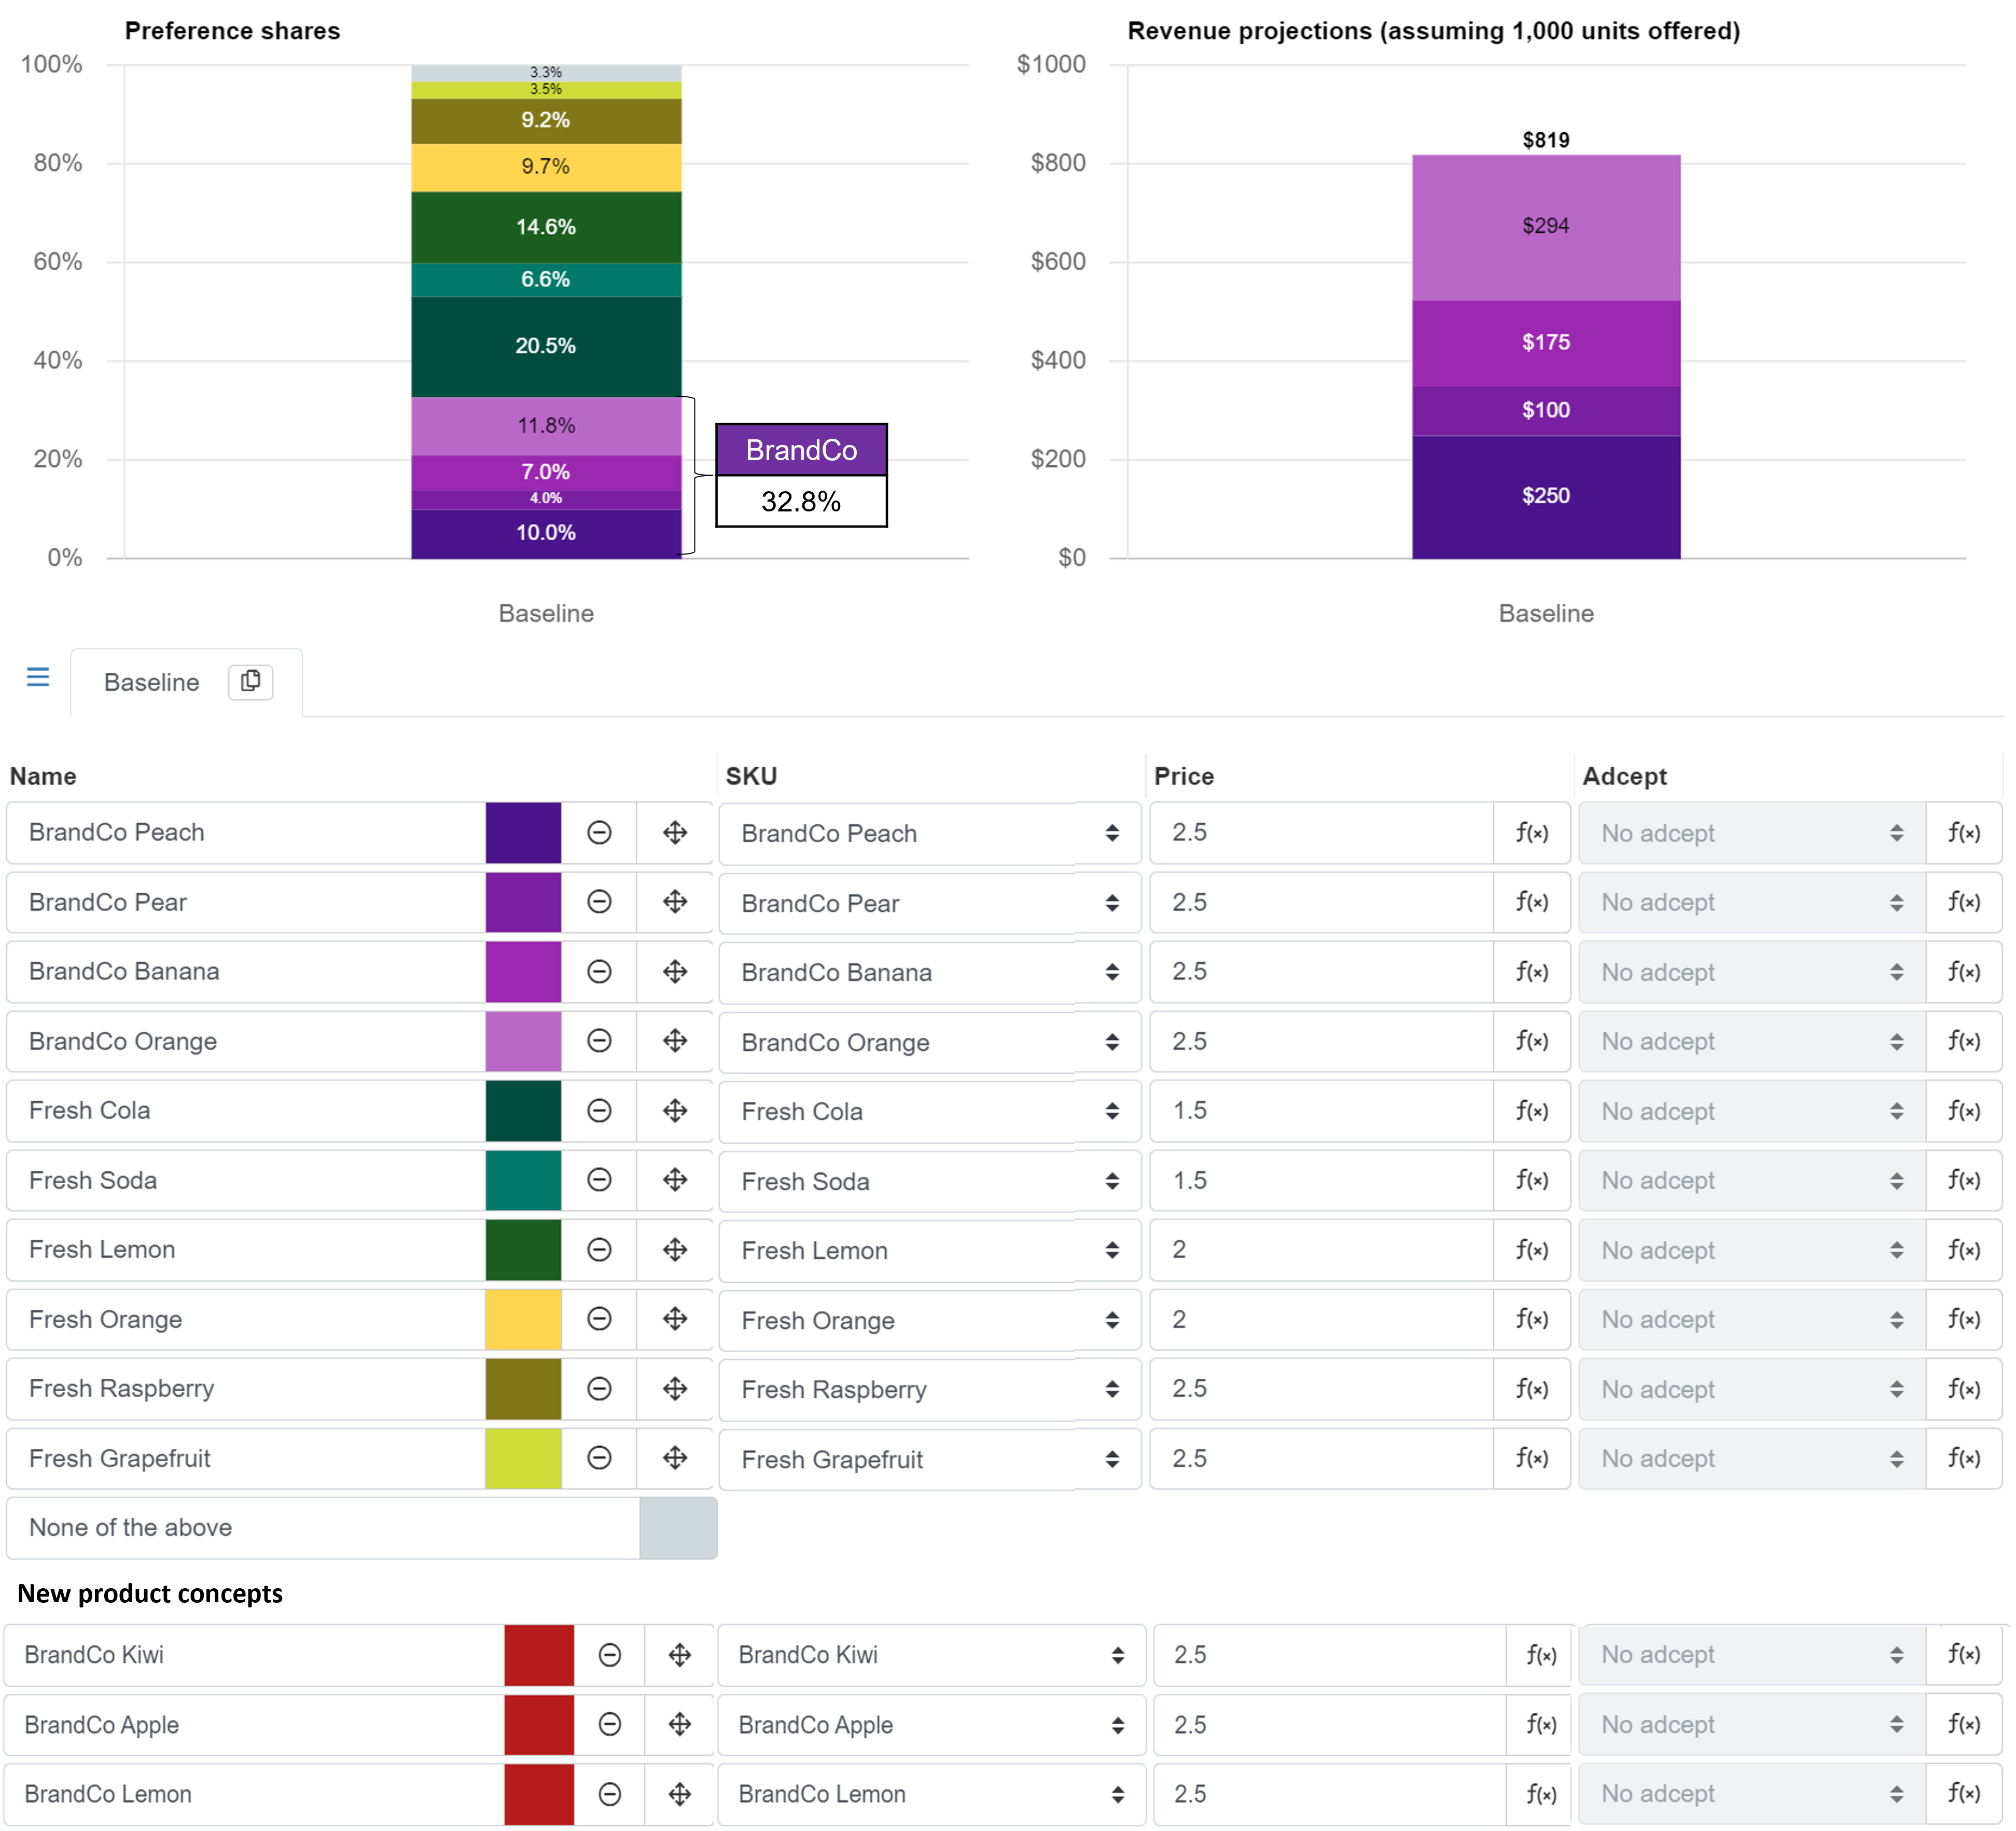The width and height of the screenshot is (2016, 1831).
Task: Remove the BrandCo Peach product row
Action: (599, 833)
